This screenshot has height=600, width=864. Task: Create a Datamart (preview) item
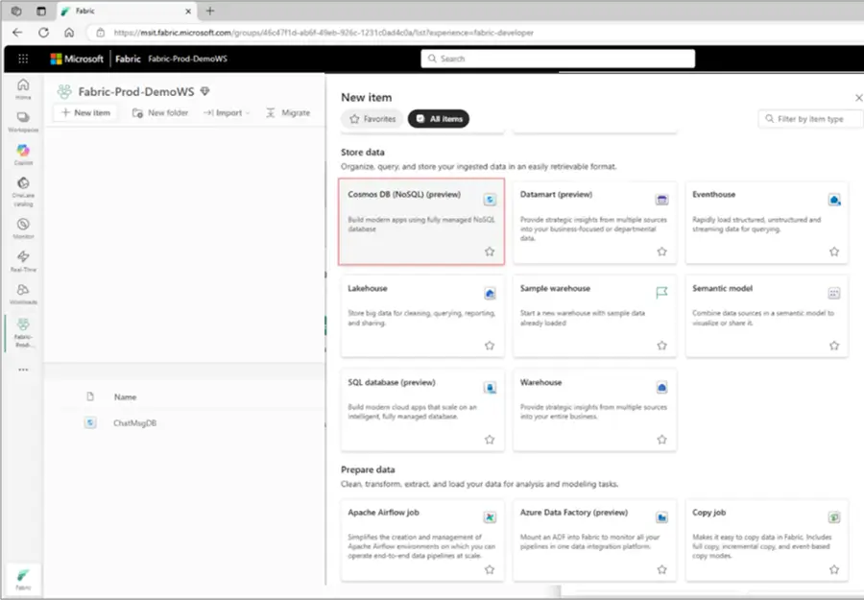coord(594,222)
